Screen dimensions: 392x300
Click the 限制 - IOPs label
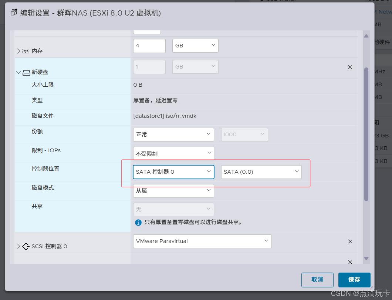coord(46,150)
